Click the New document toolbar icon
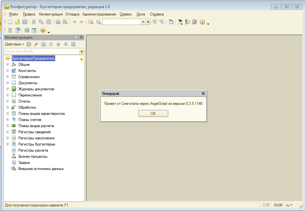The image size is (305, 211). pyautogui.click(x=10, y=22)
